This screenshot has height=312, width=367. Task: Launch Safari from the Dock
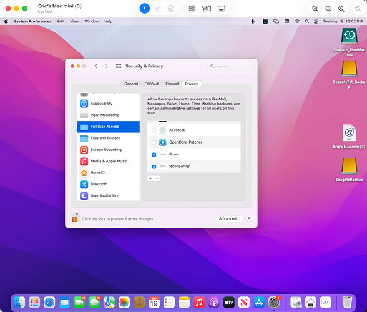click(x=49, y=302)
